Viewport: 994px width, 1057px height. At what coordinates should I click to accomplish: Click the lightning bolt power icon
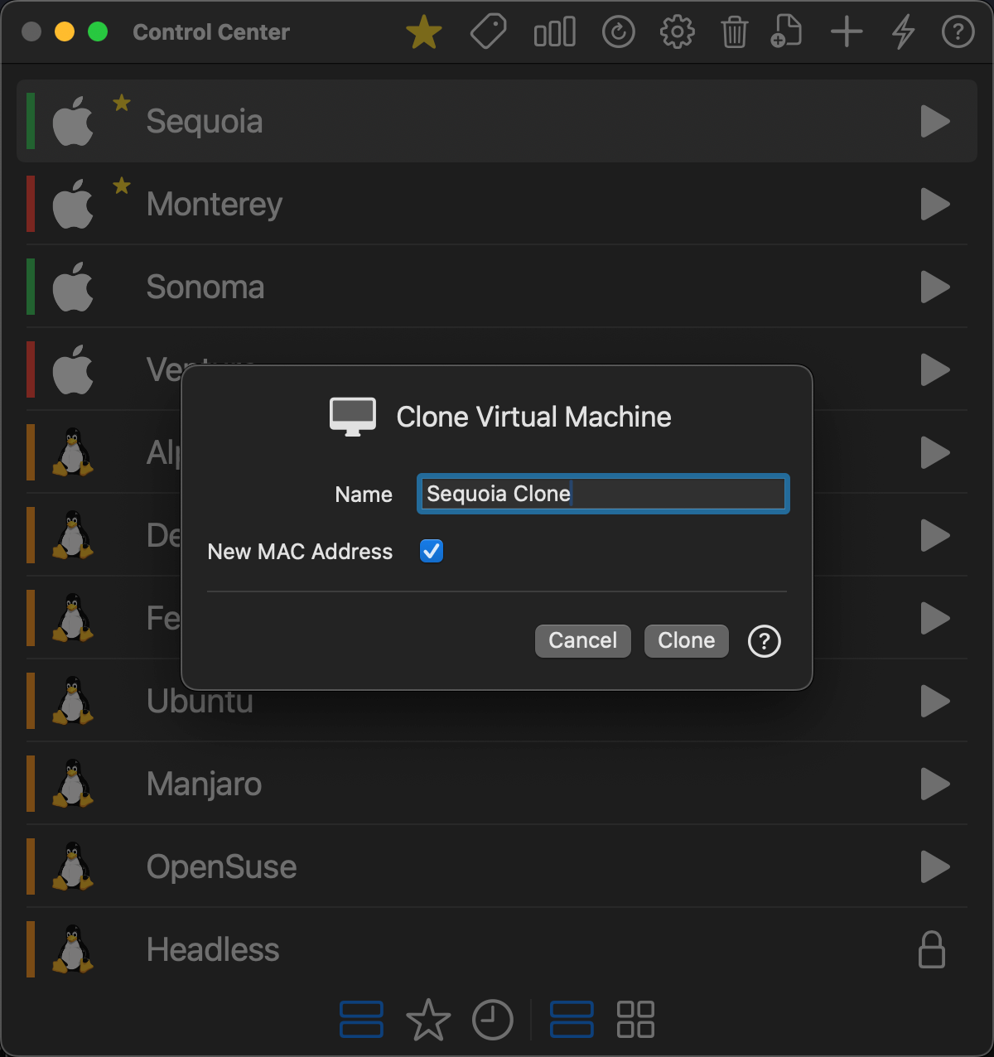pyautogui.click(x=902, y=31)
